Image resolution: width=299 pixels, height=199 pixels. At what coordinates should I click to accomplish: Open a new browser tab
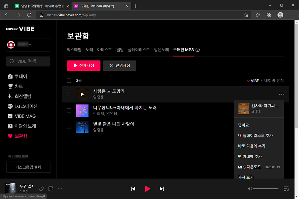[135, 6]
